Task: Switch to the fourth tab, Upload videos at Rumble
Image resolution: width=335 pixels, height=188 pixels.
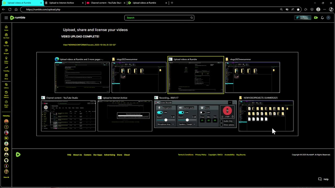Action: tap(148, 3)
